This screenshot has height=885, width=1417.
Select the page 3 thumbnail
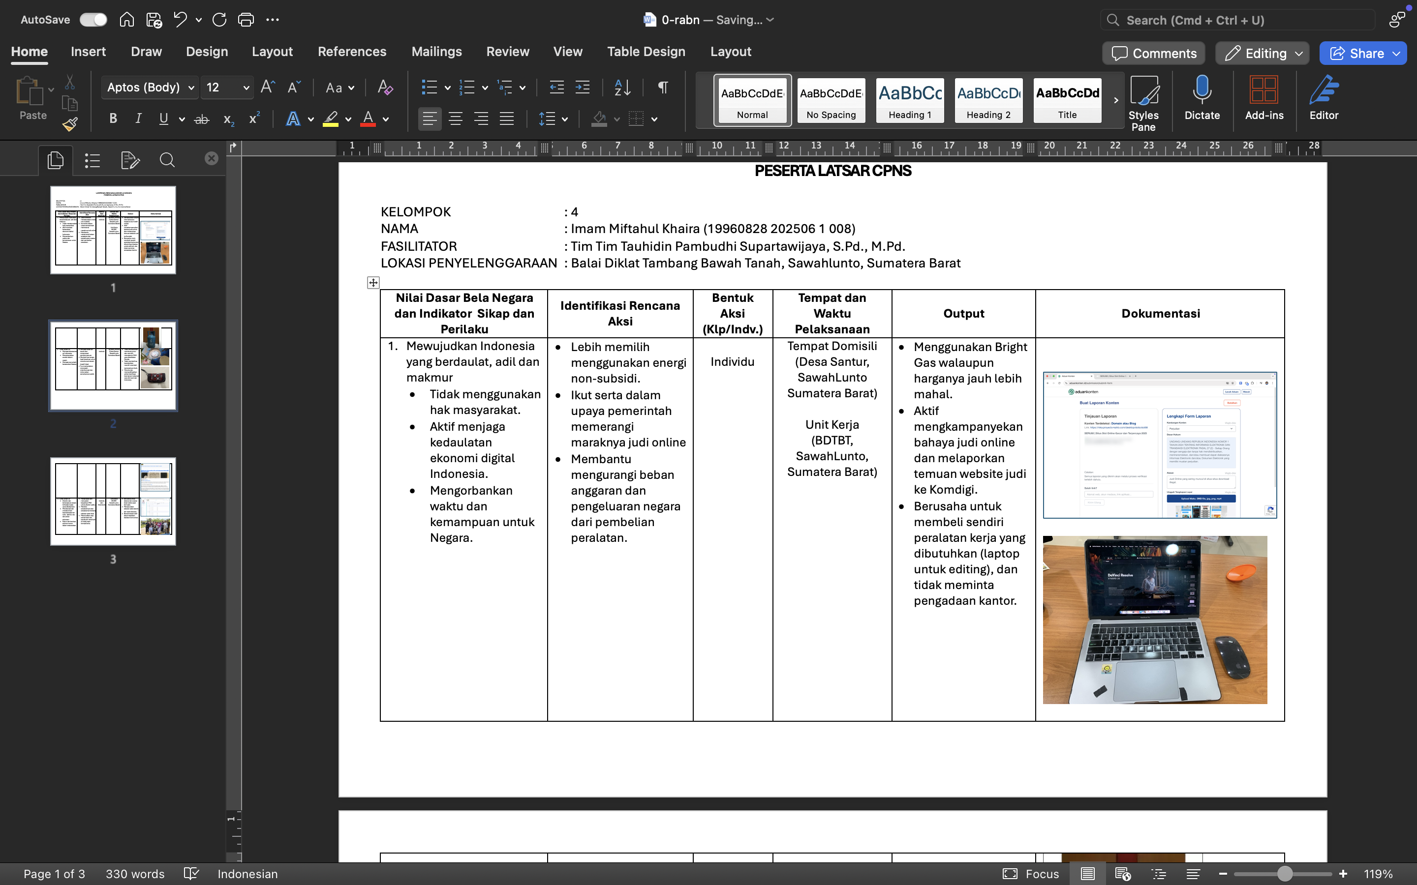(x=113, y=501)
